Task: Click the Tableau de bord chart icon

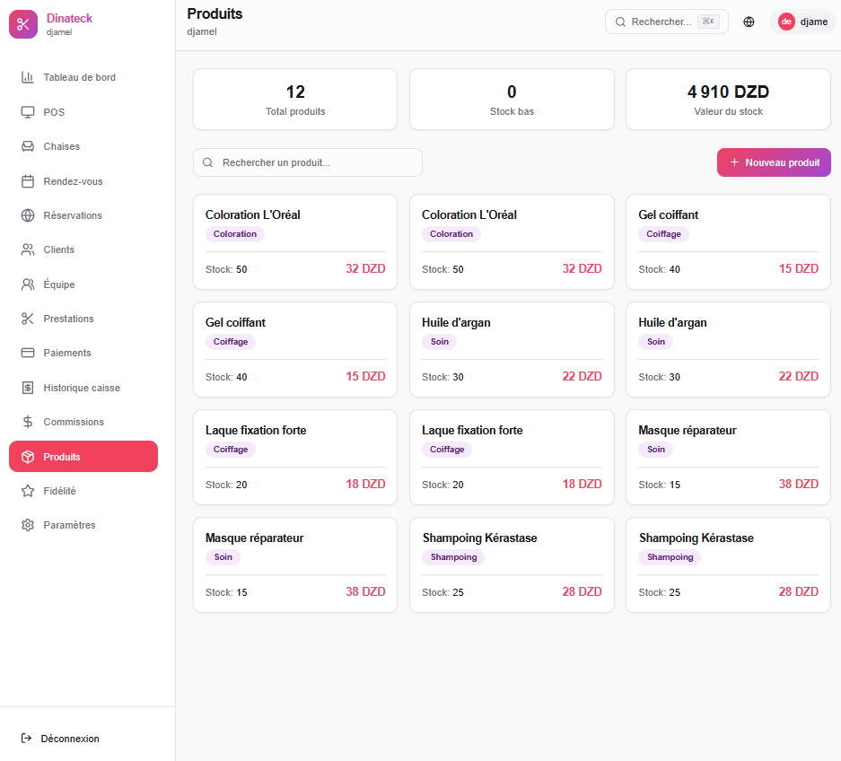Action: click(27, 77)
